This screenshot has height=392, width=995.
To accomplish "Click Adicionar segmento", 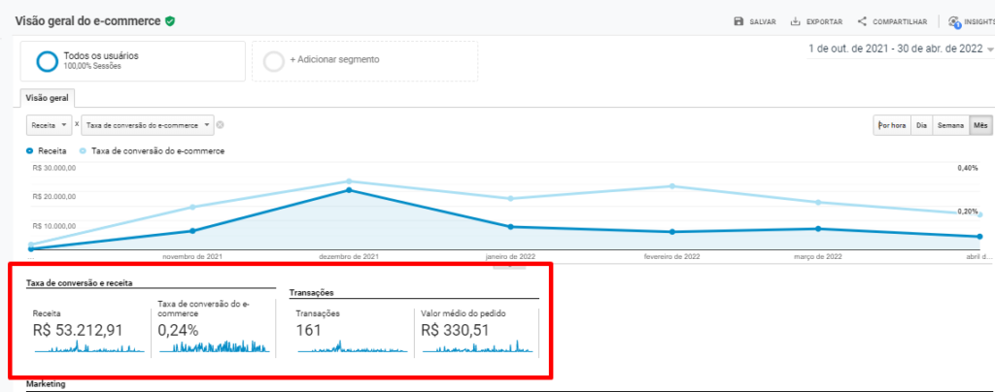I will coord(334,60).
